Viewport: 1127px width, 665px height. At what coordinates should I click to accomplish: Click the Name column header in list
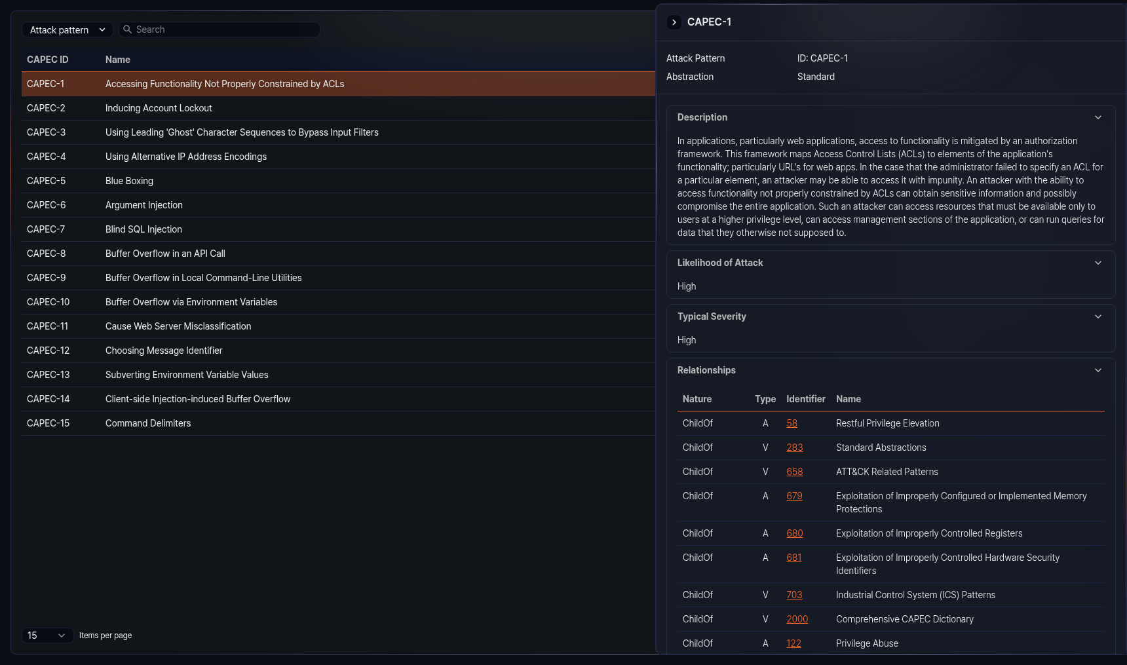coord(118,60)
